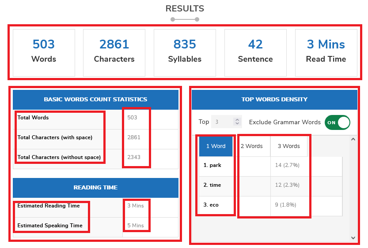Click the '5 Mins' speaking time value
Viewport: 368px width, 248px height.
[x=136, y=225]
